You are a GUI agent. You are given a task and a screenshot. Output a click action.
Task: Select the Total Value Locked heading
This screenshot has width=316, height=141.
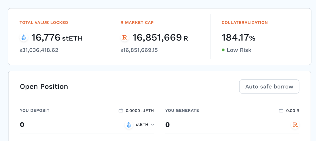click(44, 23)
